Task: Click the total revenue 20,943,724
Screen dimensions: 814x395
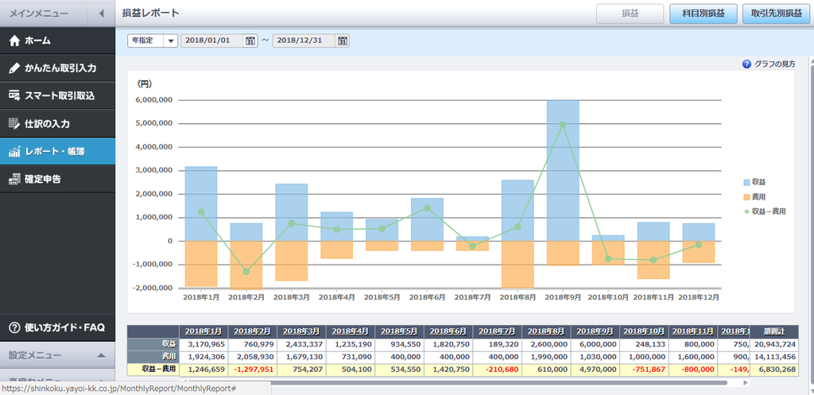Action: (774, 344)
